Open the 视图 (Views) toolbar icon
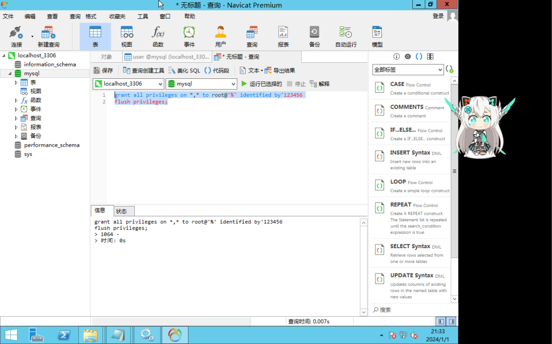This screenshot has width=552, height=344. click(x=126, y=36)
